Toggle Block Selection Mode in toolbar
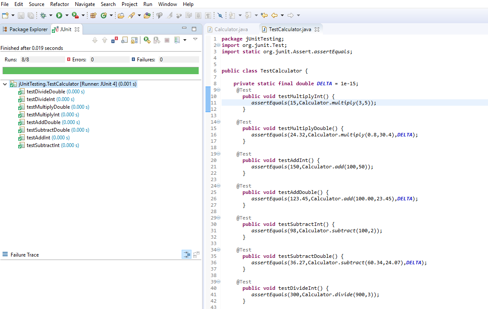The image size is (488, 309). pos(198,15)
